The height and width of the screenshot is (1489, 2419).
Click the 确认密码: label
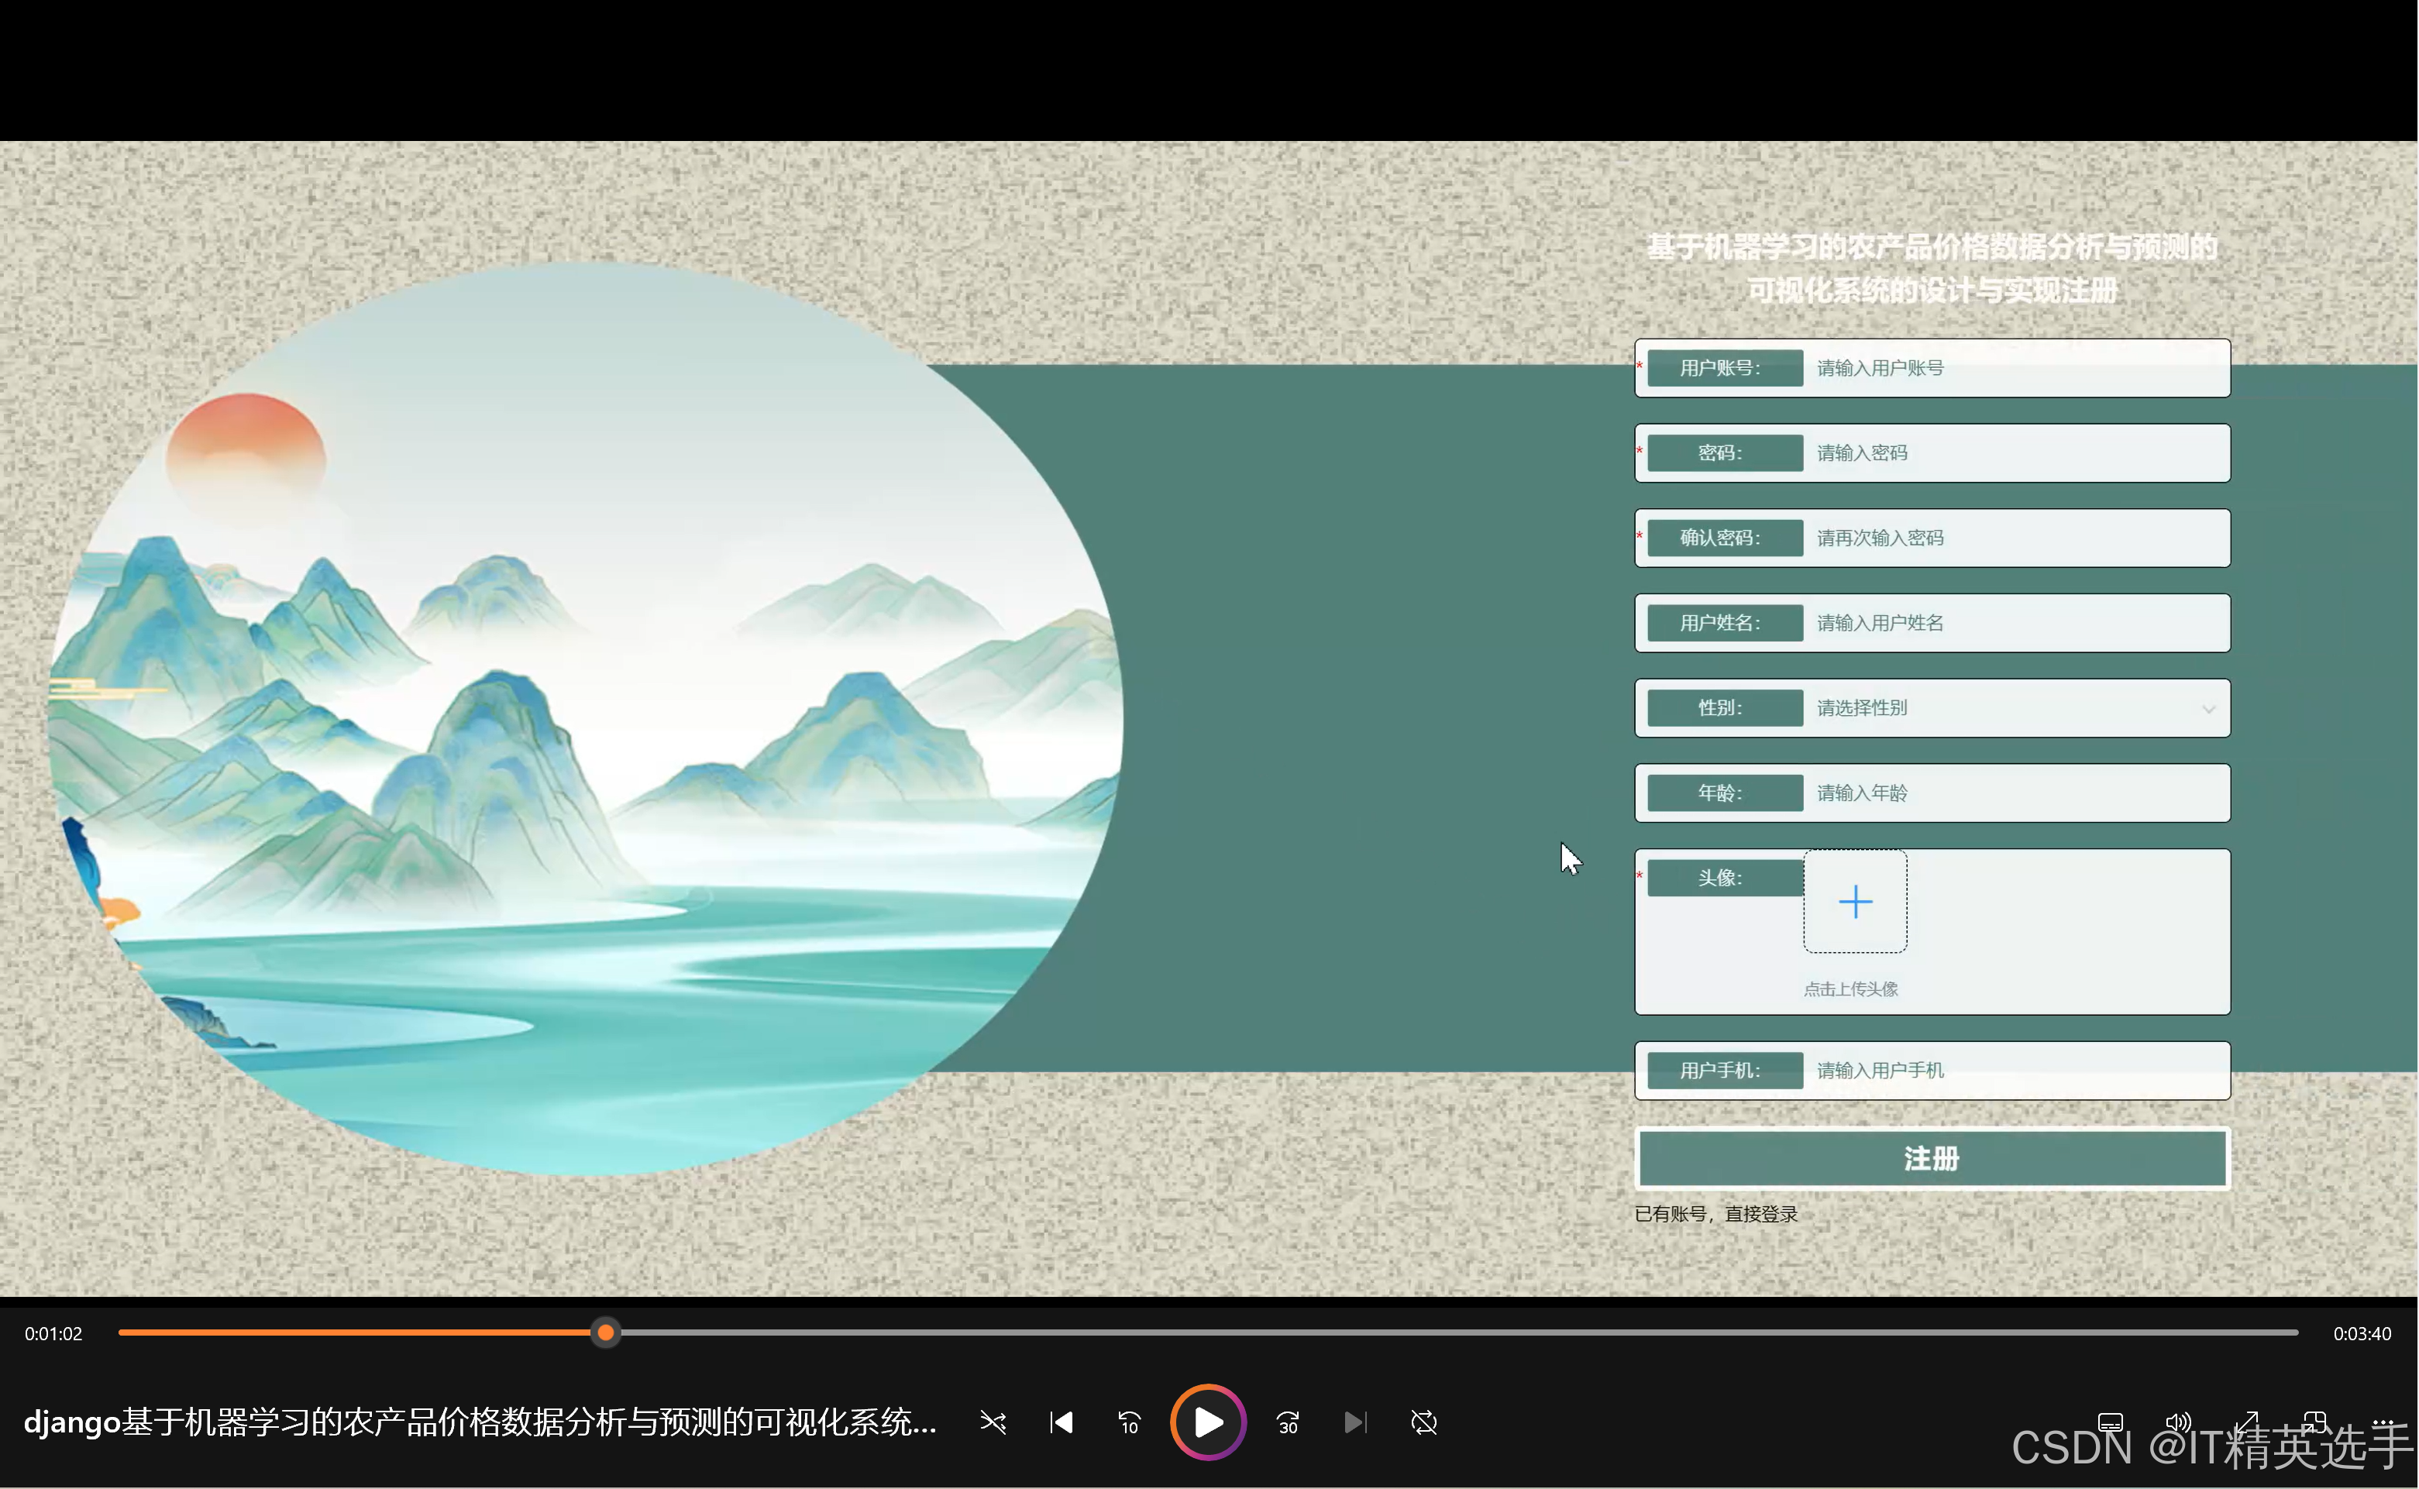[1725, 538]
